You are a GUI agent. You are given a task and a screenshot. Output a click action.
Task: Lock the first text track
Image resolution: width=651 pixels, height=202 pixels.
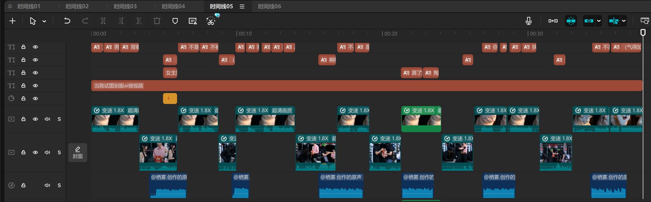[x=24, y=47]
